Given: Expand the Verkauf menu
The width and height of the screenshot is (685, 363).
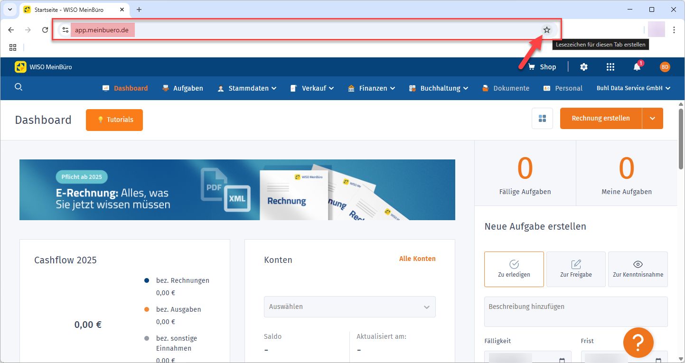Looking at the screenshot, I should (x=312, y=88).
